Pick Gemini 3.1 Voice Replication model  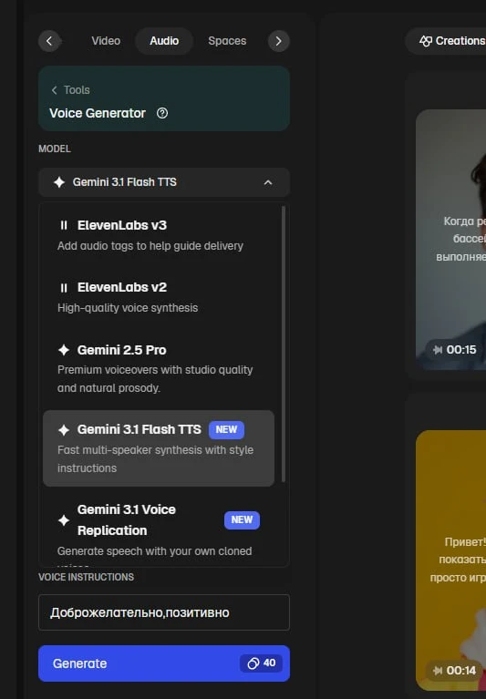click(159, 530)
